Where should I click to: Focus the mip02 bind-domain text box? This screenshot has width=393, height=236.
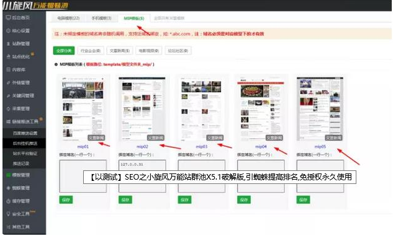[x=142, y=176]
